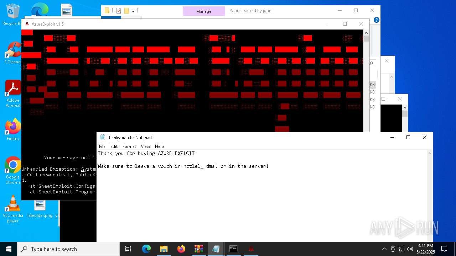This screenshot has width=456, height=256.
Task: Open Adobe Acrobat desktop shortcut
Action: [13, 93]
